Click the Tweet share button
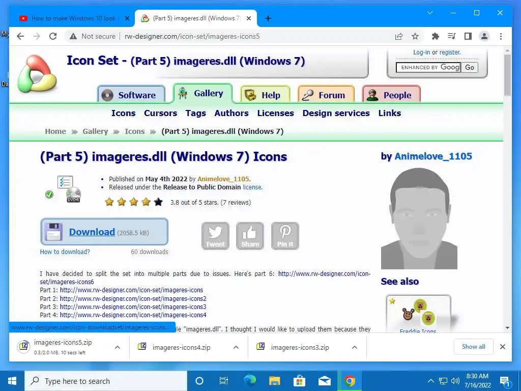The width and height of the screenshot is (521, 391). (215, 236)
